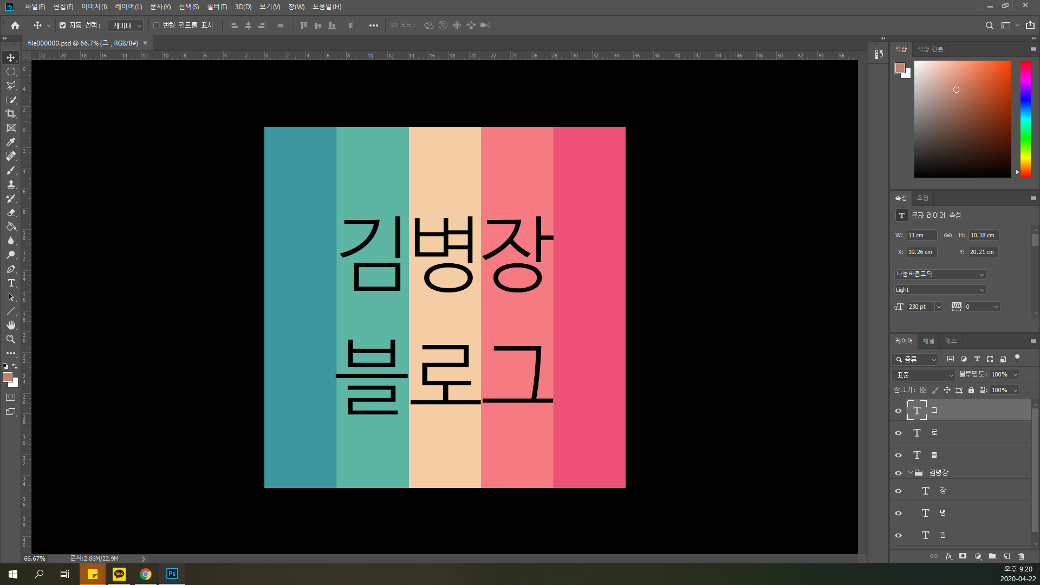
Task: Click the delete layer trash icon
Action: tap(1022, 556)
